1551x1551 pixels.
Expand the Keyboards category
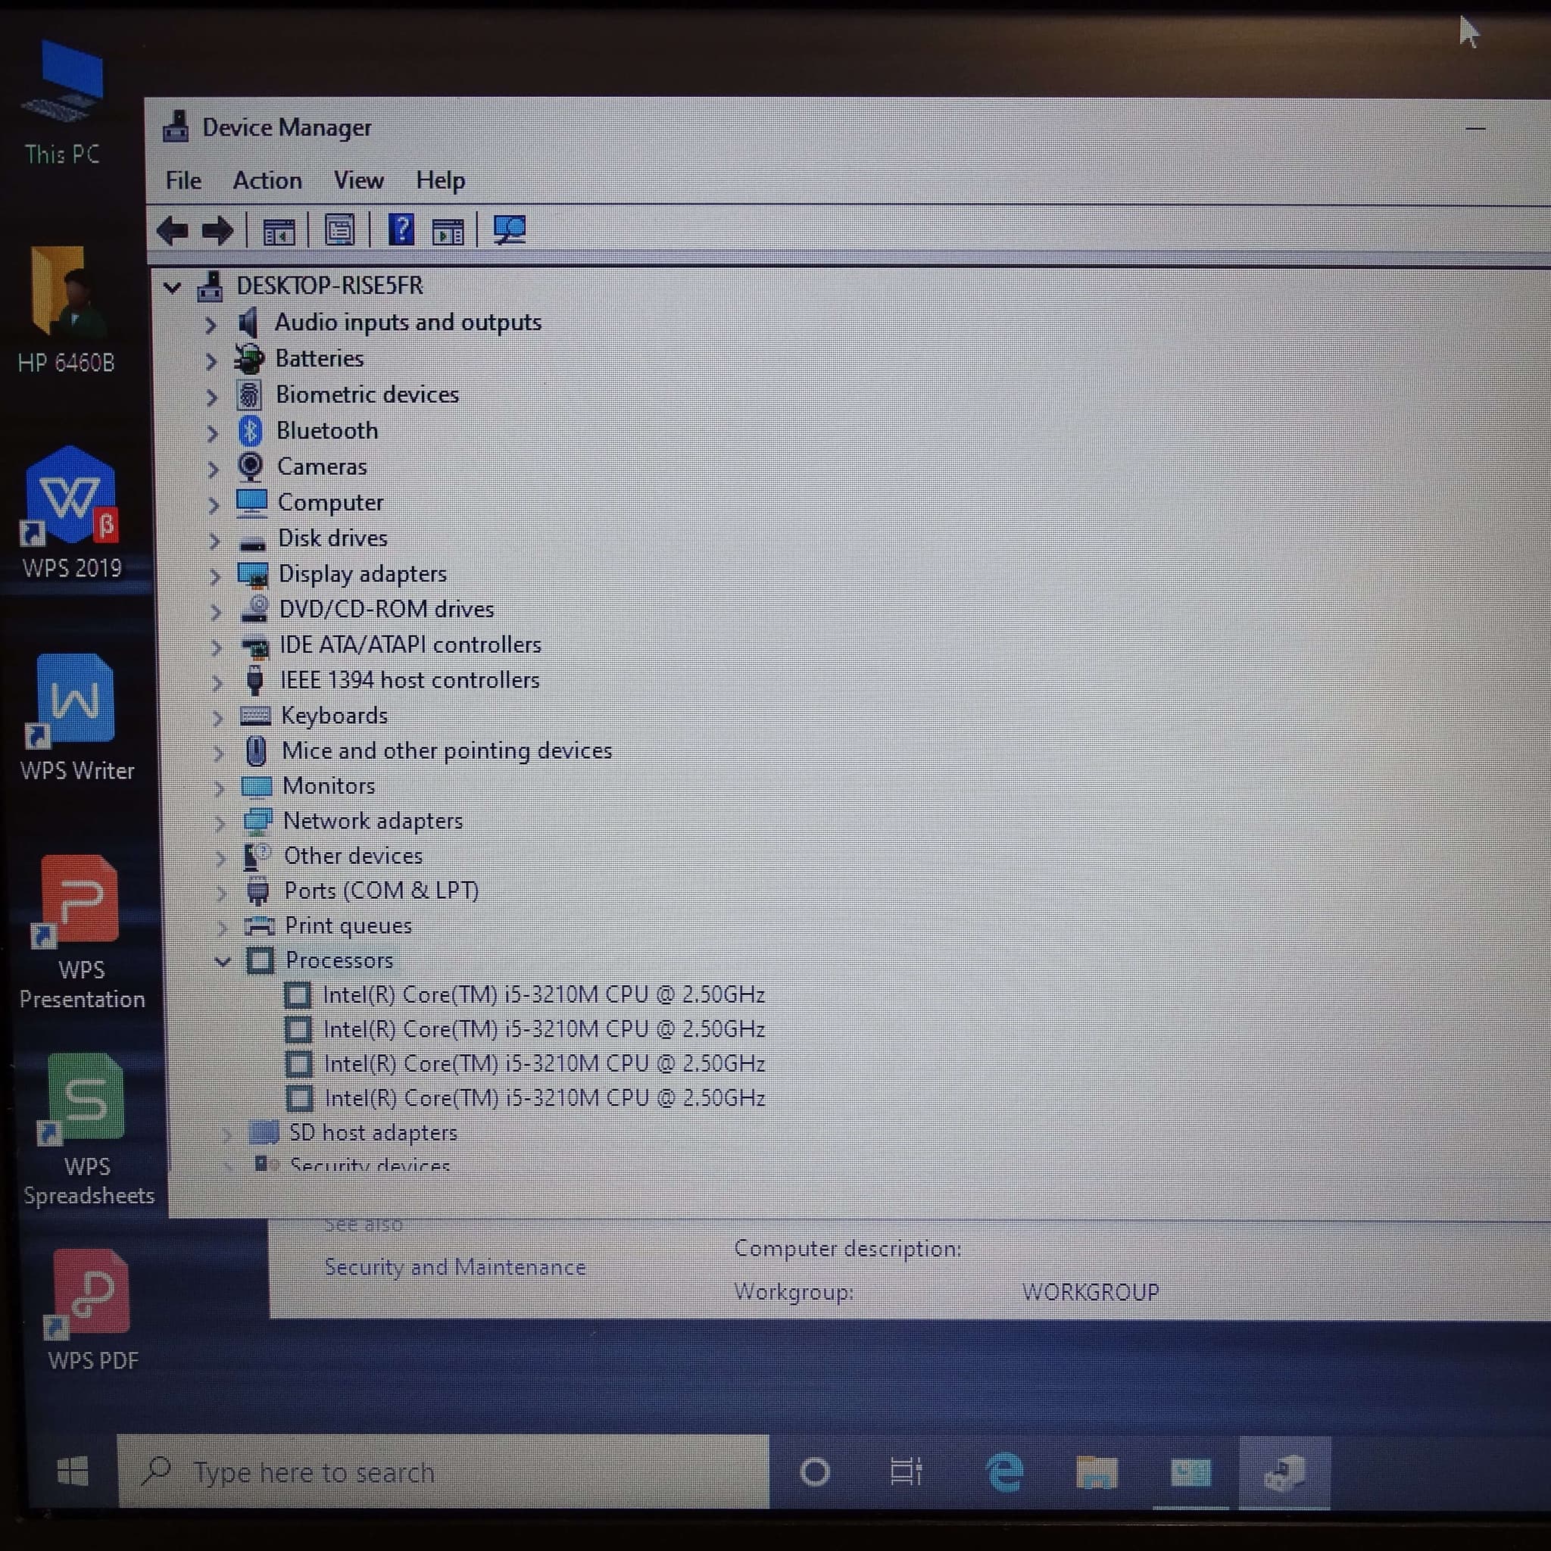(x=217, y=717)
